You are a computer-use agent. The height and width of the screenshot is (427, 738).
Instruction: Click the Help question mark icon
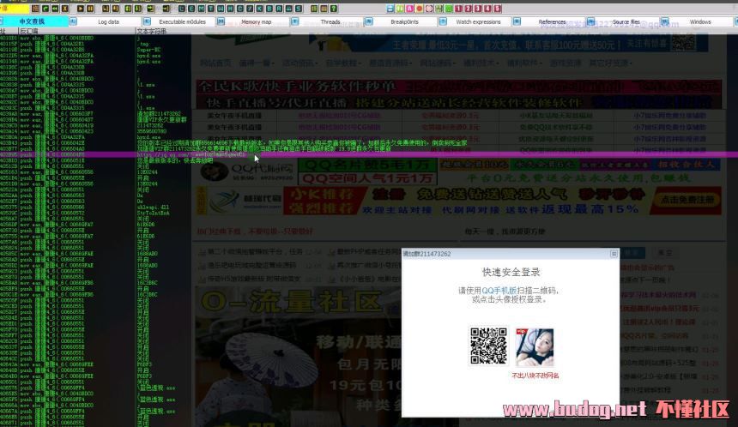pos(333,9)
